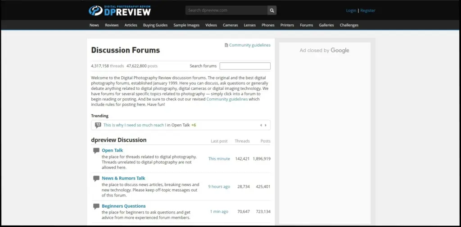461x227 pixels.
Task: Click the '70,647' threads count
Action: 244,211
